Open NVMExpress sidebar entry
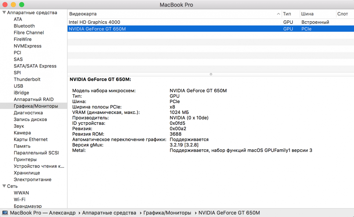Image resolution: width=354 pixels, height=217 pixels. [28, 46]
